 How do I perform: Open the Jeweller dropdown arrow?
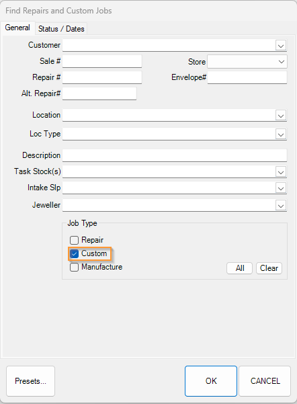(281, 206)
